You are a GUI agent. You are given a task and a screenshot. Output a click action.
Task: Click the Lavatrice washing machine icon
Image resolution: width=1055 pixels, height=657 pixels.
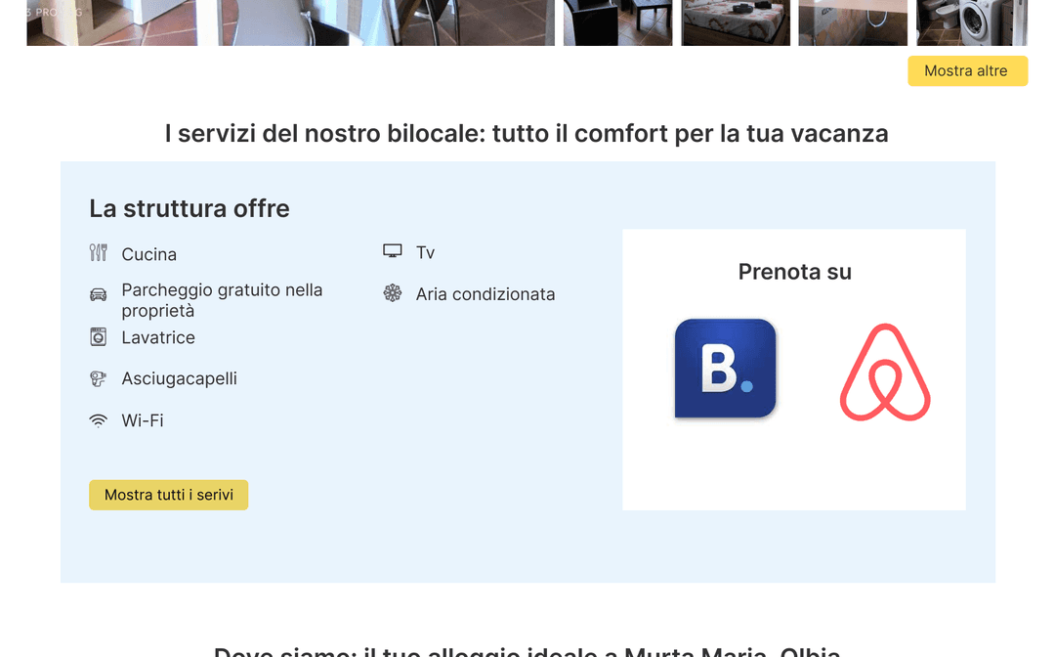click(x=99, y=336)
